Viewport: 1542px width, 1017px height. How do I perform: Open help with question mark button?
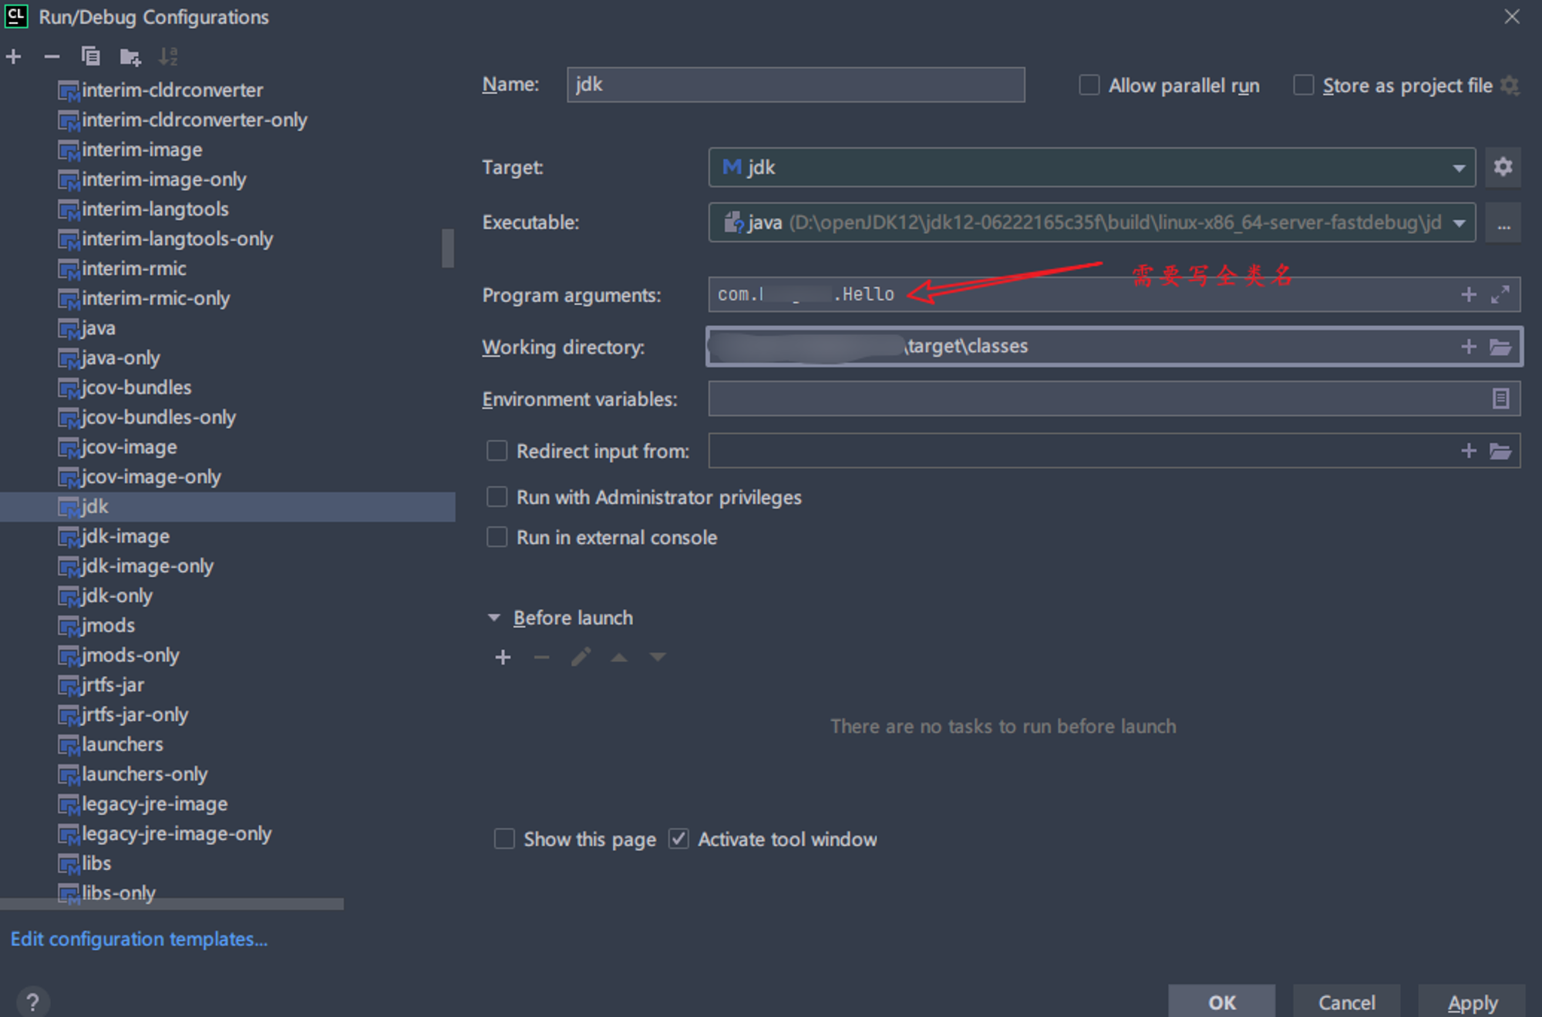click(x=32, y=1002)
